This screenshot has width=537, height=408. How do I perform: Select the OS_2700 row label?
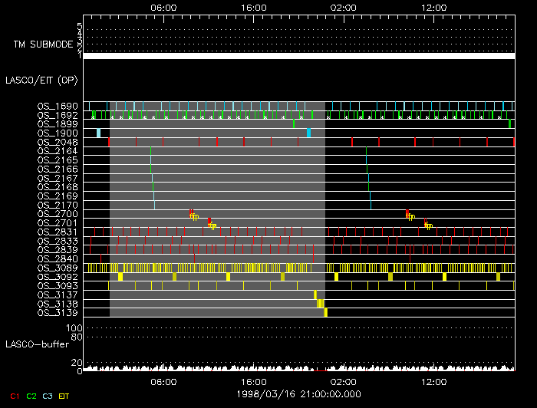pyautogui.click(x=58, y=214)
